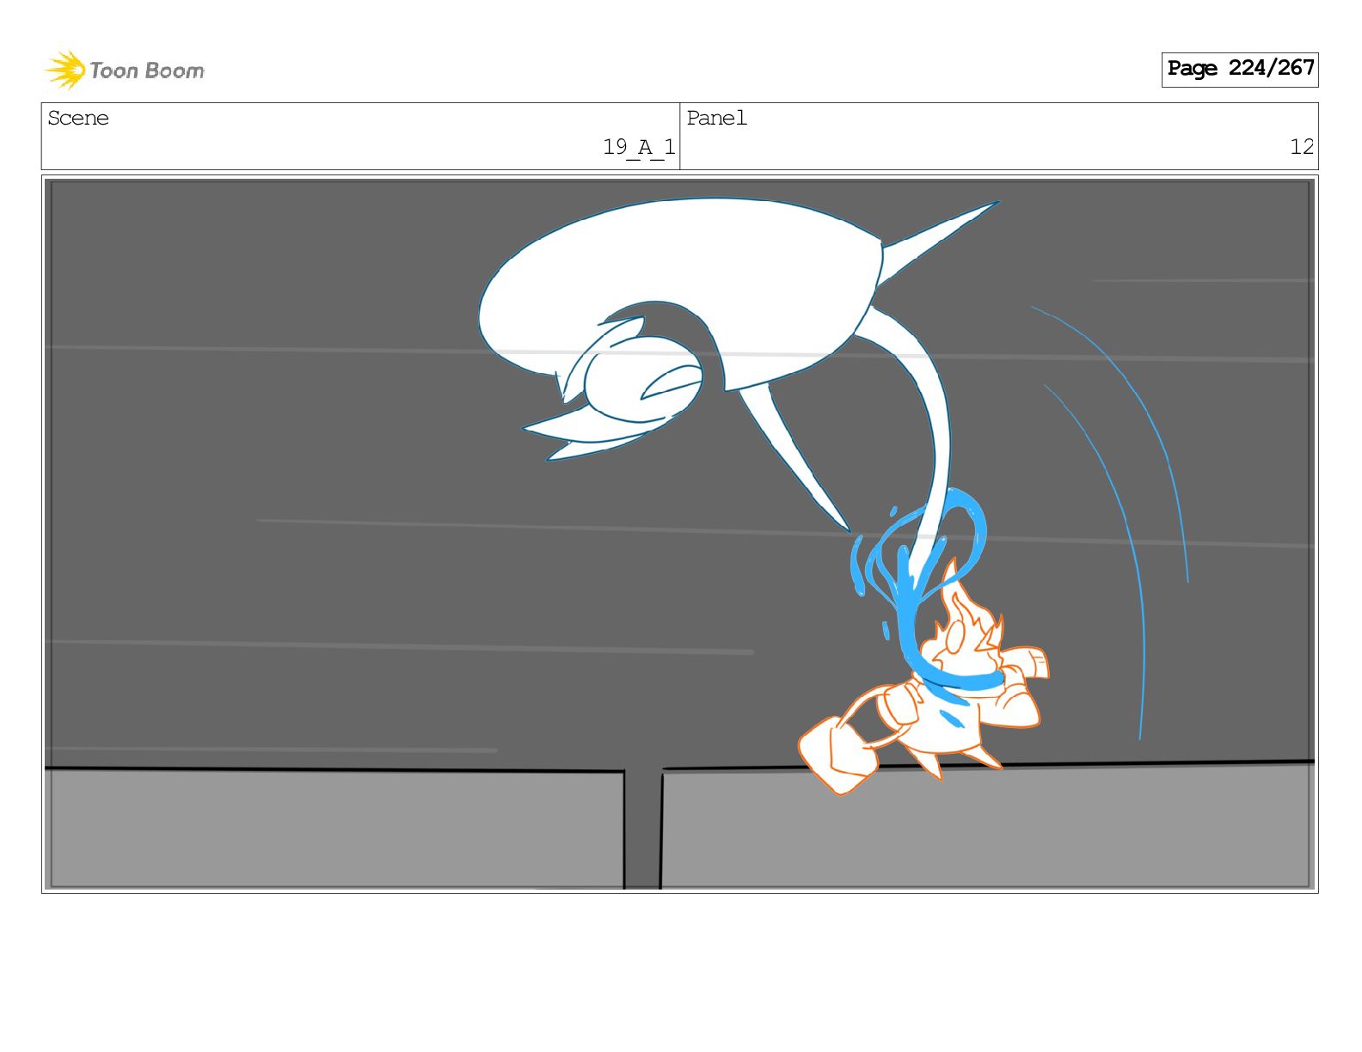Select the scene number 19_A_1
The height and width of the screenshot is (1052, 1362).
pos(639,148)
